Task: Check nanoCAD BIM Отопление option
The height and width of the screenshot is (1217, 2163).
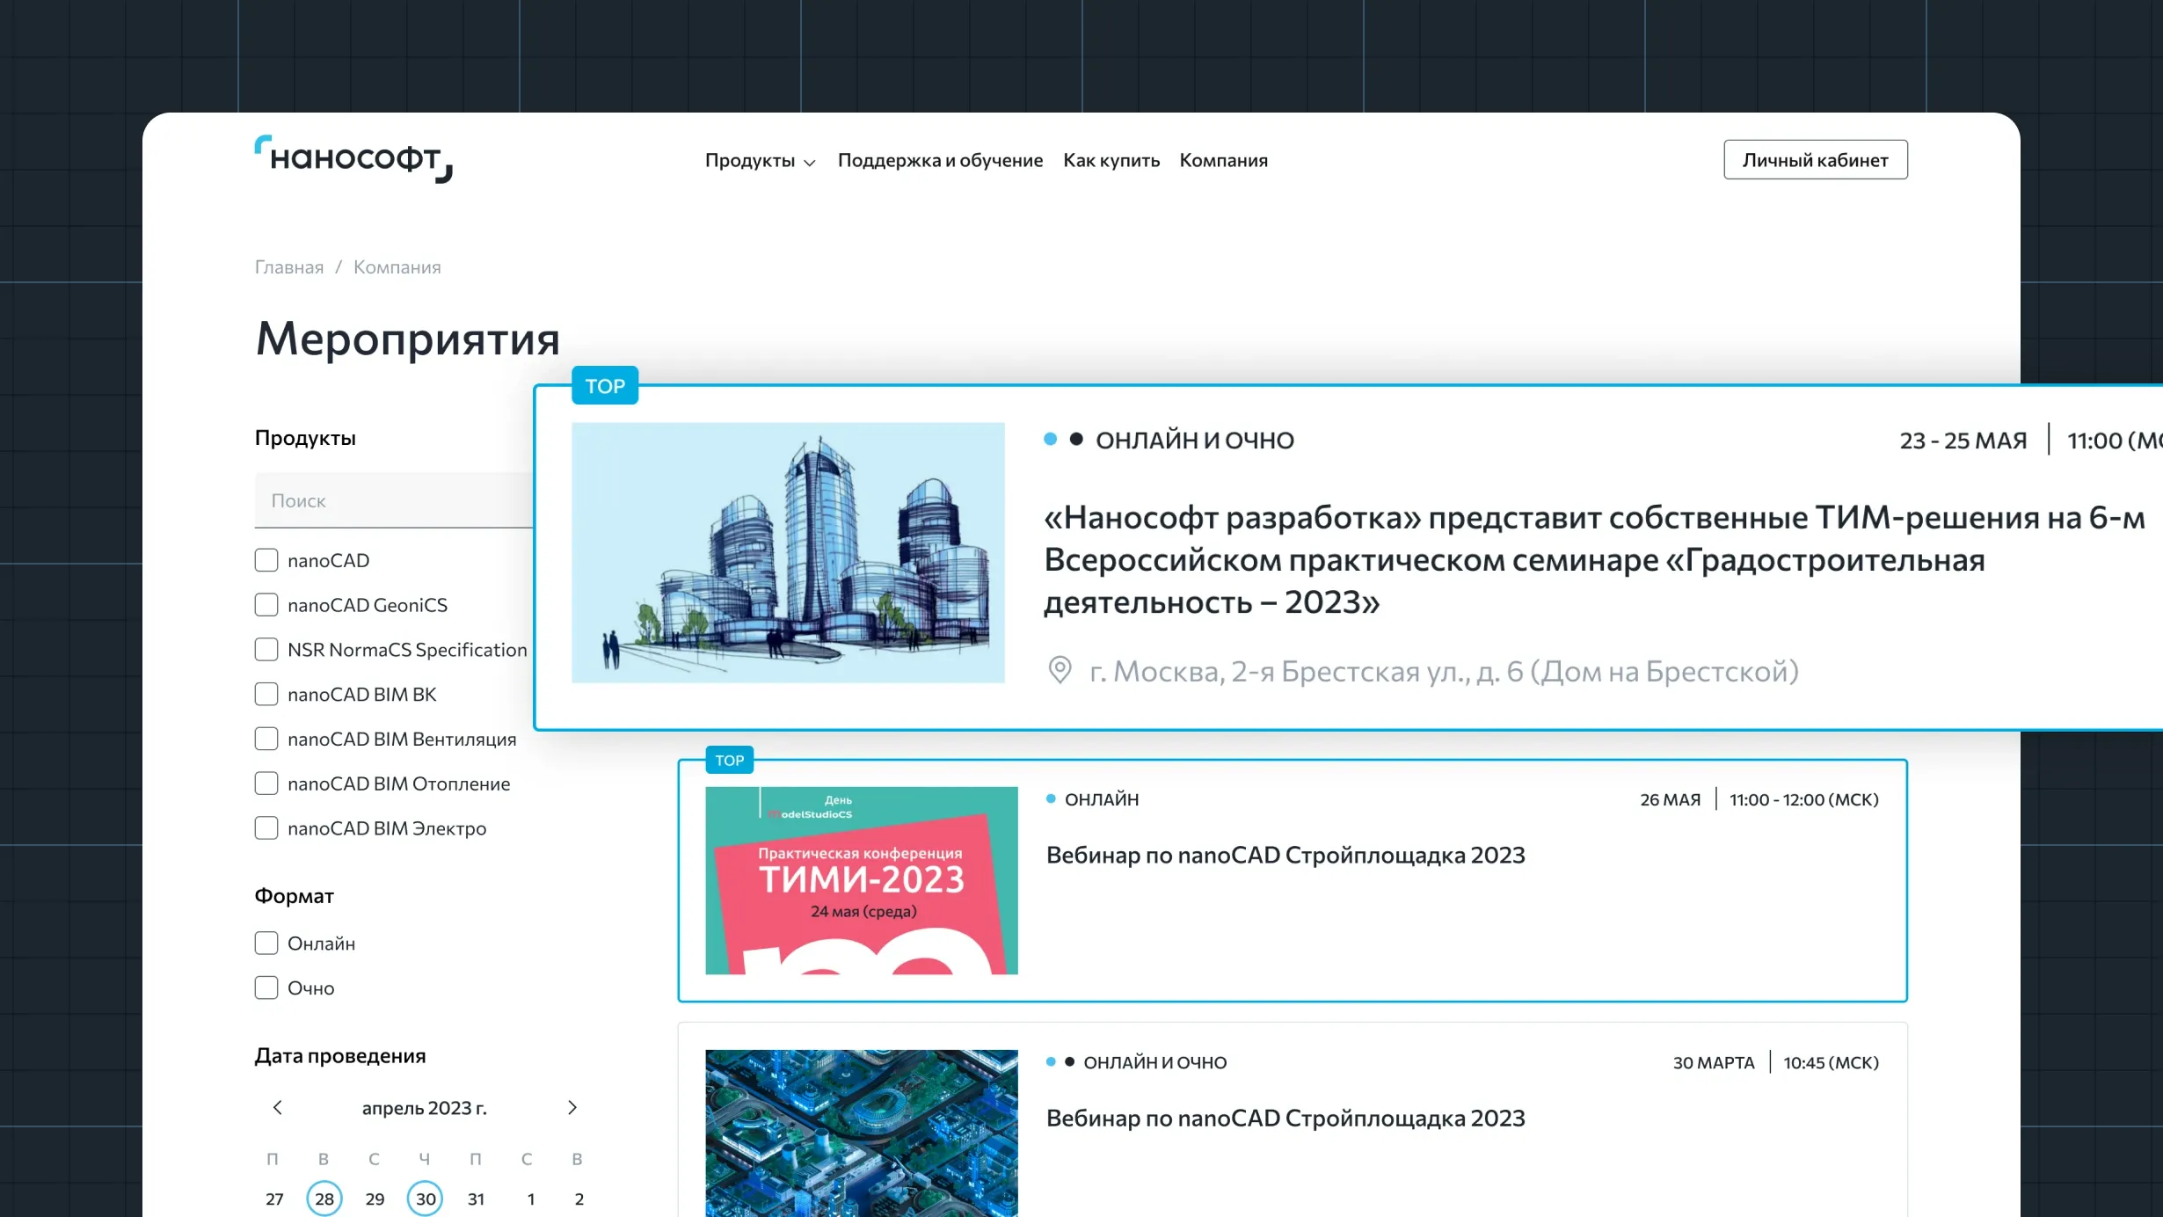Action: pos(266,783)
